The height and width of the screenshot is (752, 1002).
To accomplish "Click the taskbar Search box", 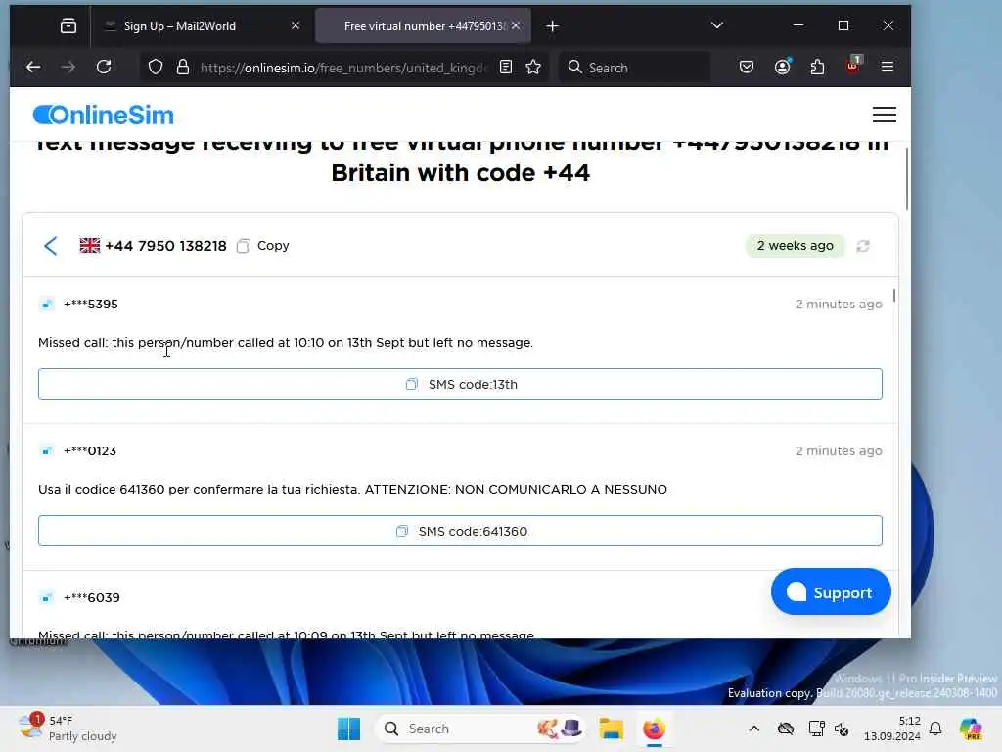I will click(x=480, y=728).
